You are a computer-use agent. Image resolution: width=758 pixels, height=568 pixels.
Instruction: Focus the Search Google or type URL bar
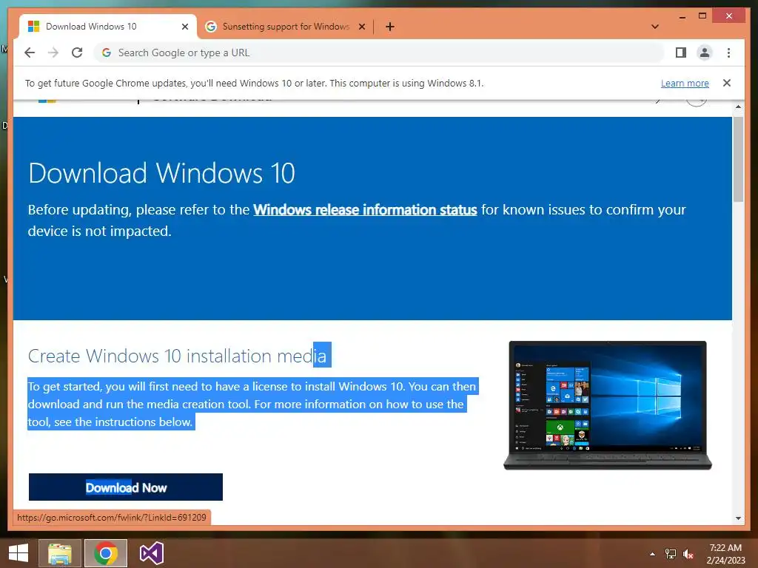pos(380,53)
